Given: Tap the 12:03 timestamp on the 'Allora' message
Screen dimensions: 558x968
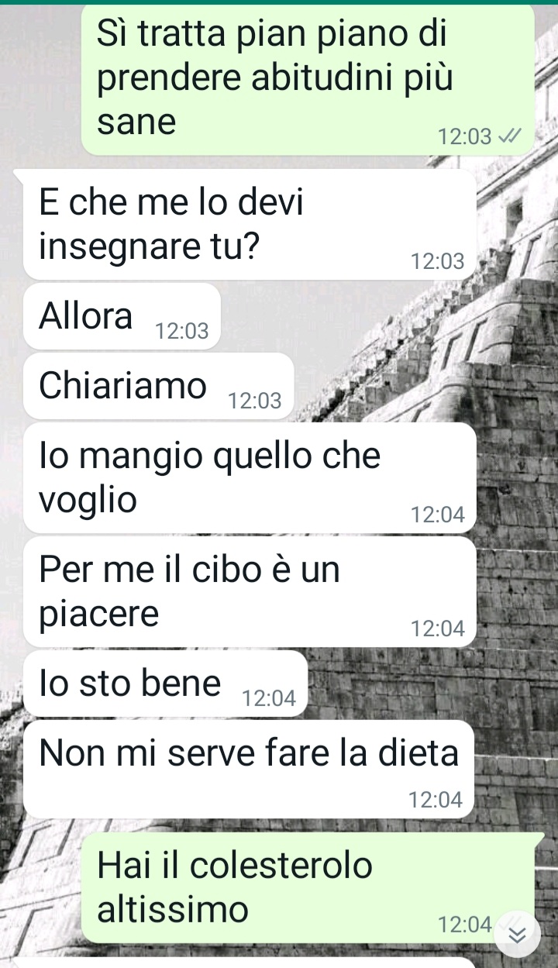Looking at the screenshot, I should click(182, 332).
